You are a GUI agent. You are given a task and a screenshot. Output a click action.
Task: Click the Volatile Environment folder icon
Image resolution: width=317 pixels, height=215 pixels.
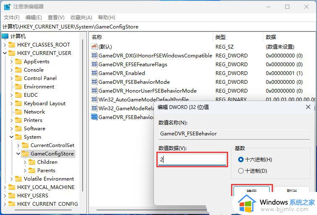[18, 179]
